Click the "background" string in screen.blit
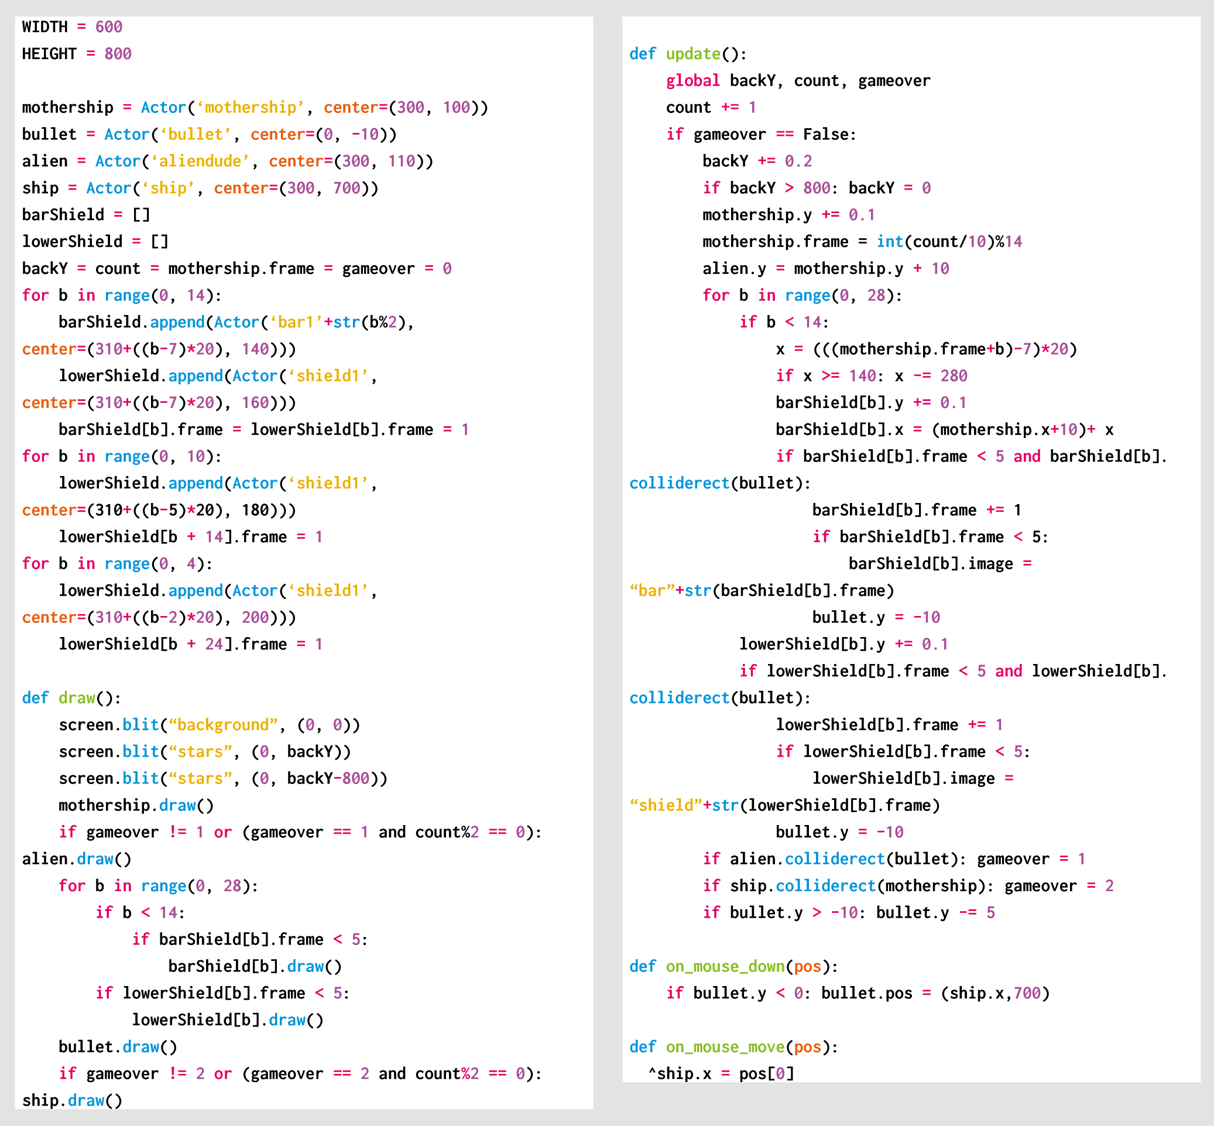1214x1126 pixels. [223, 724]
